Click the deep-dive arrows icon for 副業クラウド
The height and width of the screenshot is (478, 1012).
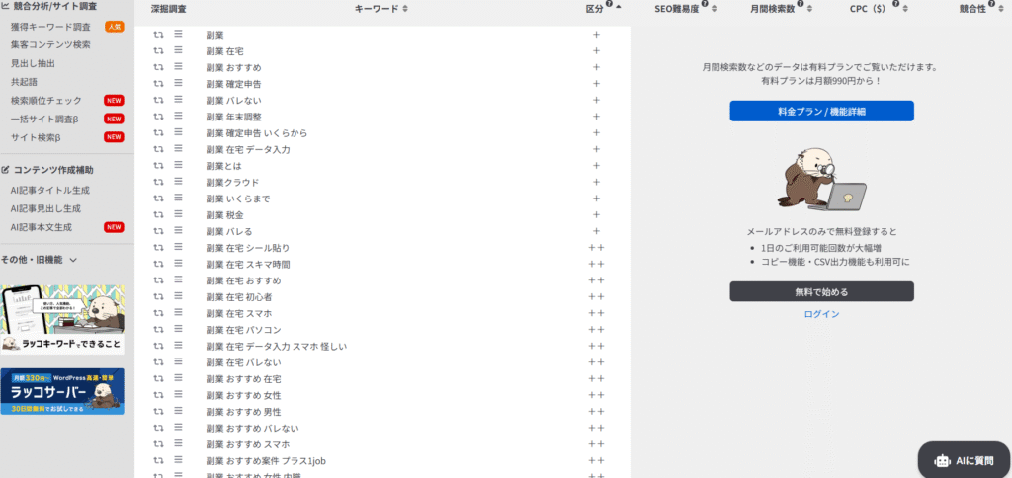[158, 182]
